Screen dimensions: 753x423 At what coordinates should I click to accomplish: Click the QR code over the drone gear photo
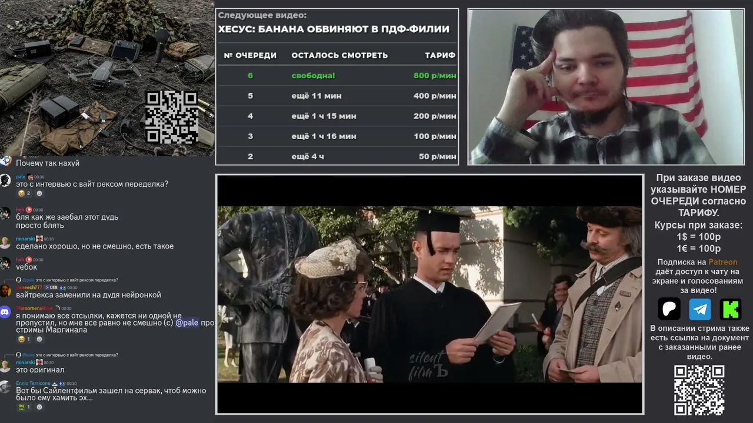[171, 117]
